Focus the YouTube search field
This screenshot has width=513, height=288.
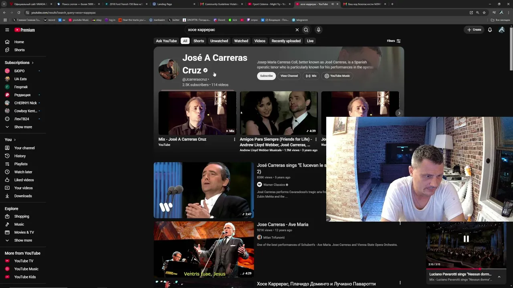[240, 30]
